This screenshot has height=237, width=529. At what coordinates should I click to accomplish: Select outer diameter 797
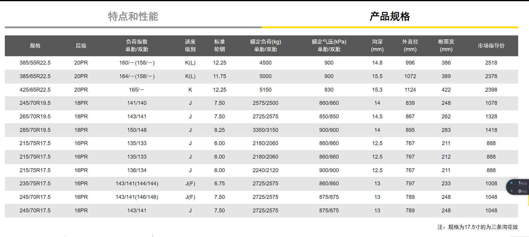(x=410, y=184)
